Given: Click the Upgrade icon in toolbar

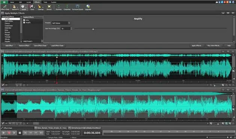Looking at the screenshot, I should (88, 7).
